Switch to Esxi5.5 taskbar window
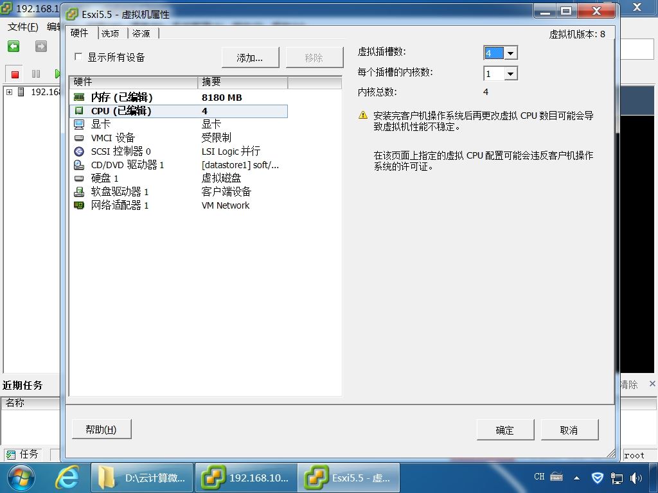This screenshot has height=493, width=658. pyautogui.click(x=349, y=478)
